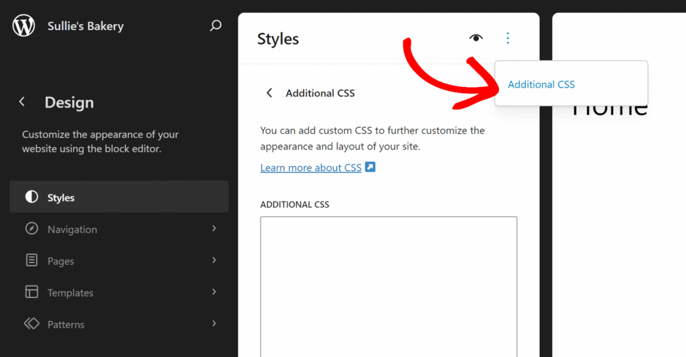Click the Navigation compass icon
Image resolution: width=686 pixels, height=357 pixels.
tap(31, 228)
